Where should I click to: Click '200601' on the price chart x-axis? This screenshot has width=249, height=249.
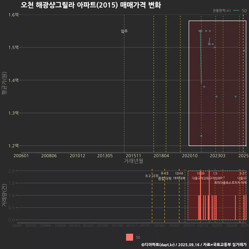21,156
